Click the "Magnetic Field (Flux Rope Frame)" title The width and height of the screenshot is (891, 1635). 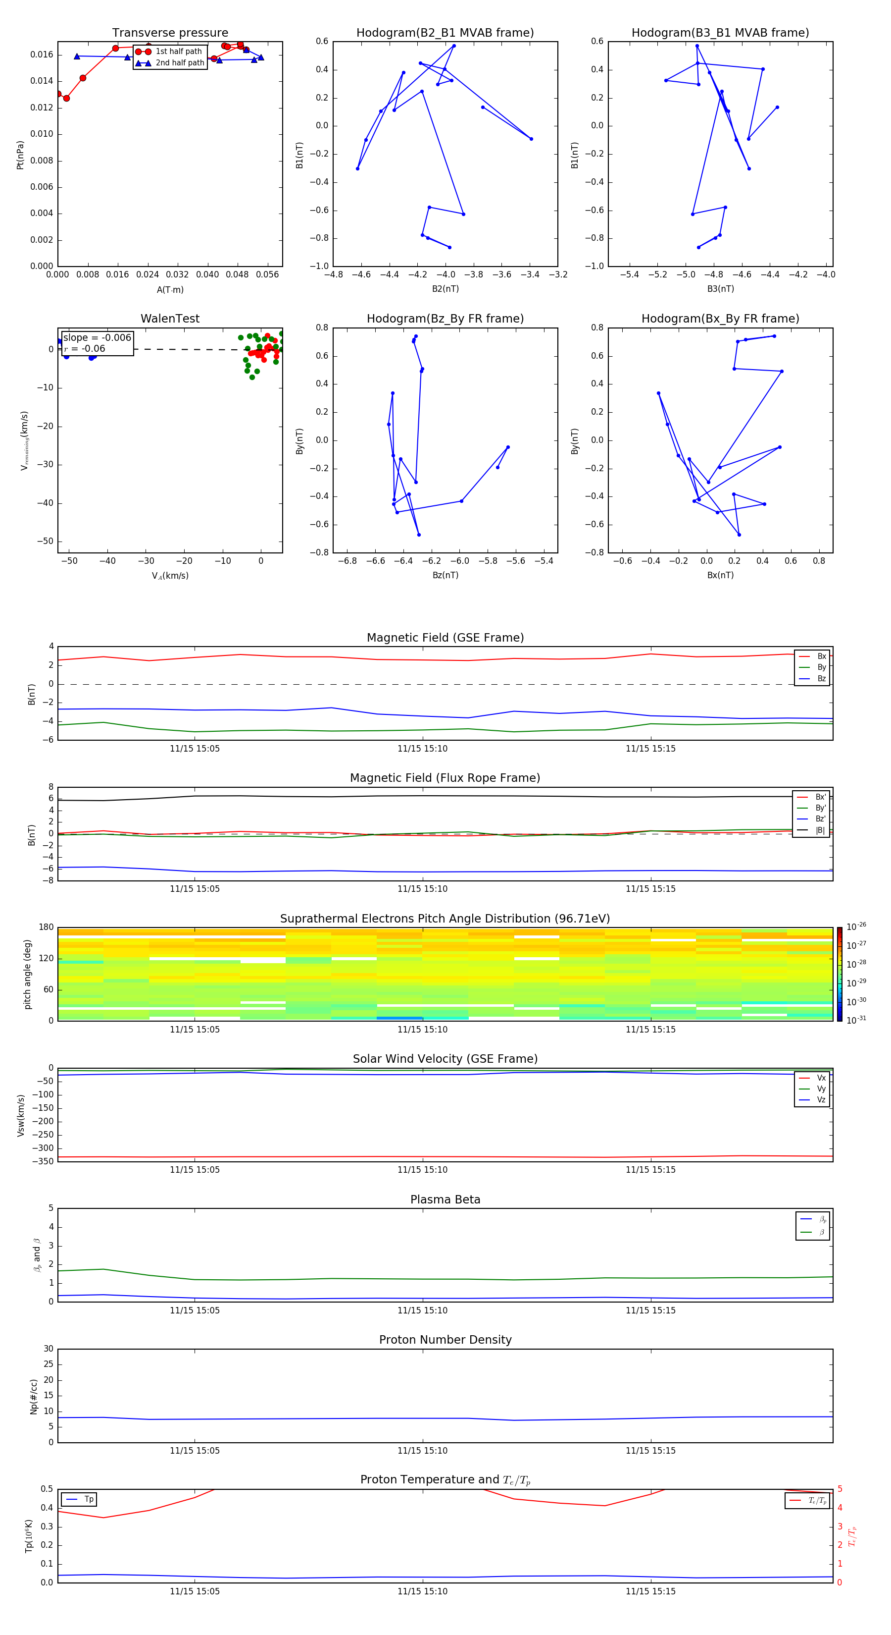tap(445, 778)
